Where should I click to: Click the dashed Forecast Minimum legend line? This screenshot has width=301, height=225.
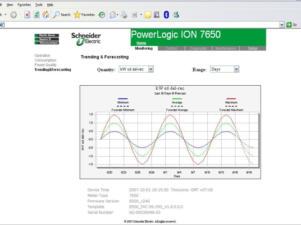tap(123, 106)
